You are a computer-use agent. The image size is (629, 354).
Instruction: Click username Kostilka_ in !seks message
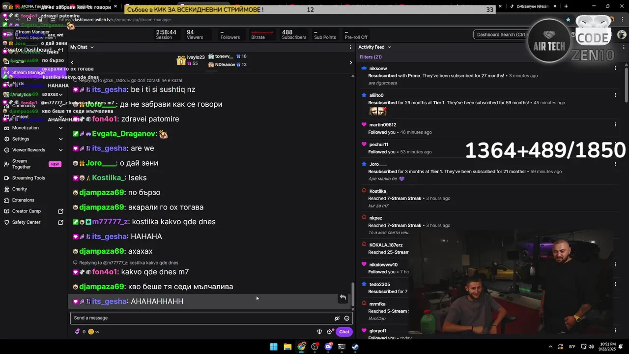pos(109,177)
